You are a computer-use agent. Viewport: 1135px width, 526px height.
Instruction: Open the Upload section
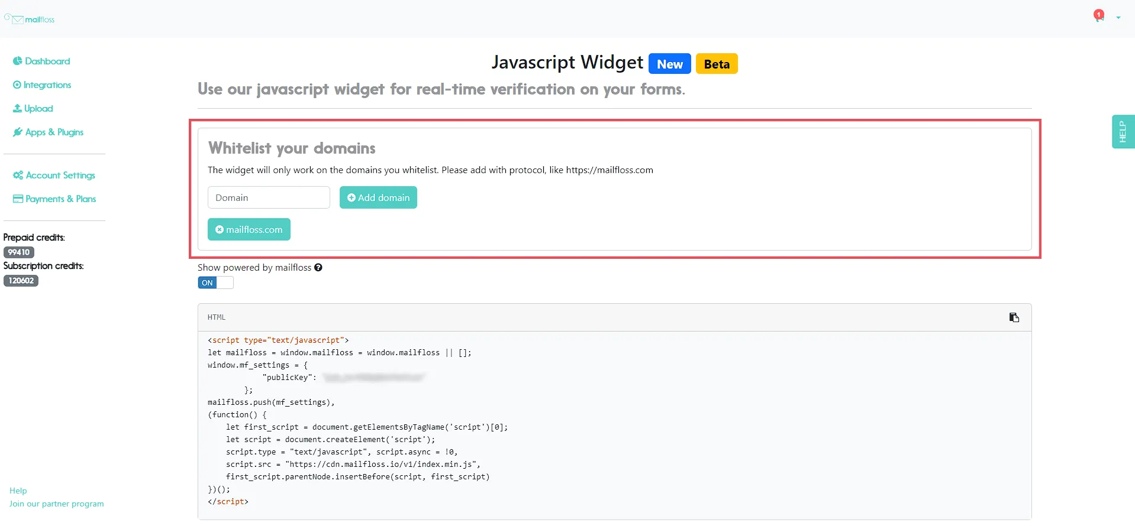[33, 109]
